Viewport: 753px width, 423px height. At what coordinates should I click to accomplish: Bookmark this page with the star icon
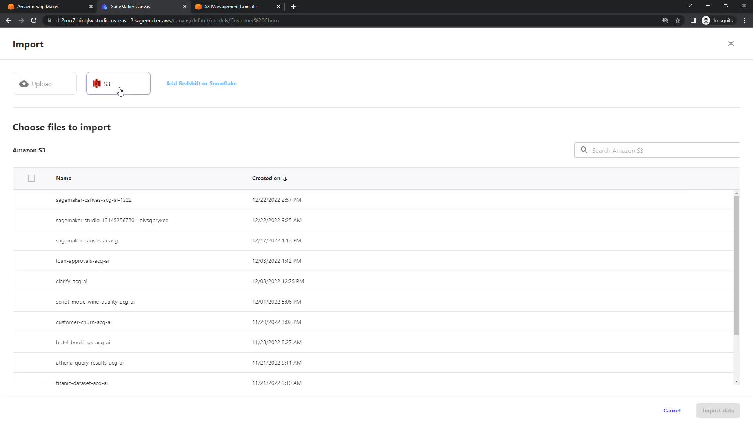(678, 20)
